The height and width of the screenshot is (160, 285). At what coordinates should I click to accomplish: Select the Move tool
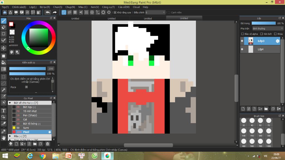click(3, 48)
